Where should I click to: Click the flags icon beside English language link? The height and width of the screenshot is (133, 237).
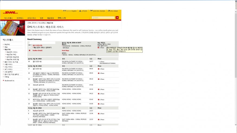point(64,11)
